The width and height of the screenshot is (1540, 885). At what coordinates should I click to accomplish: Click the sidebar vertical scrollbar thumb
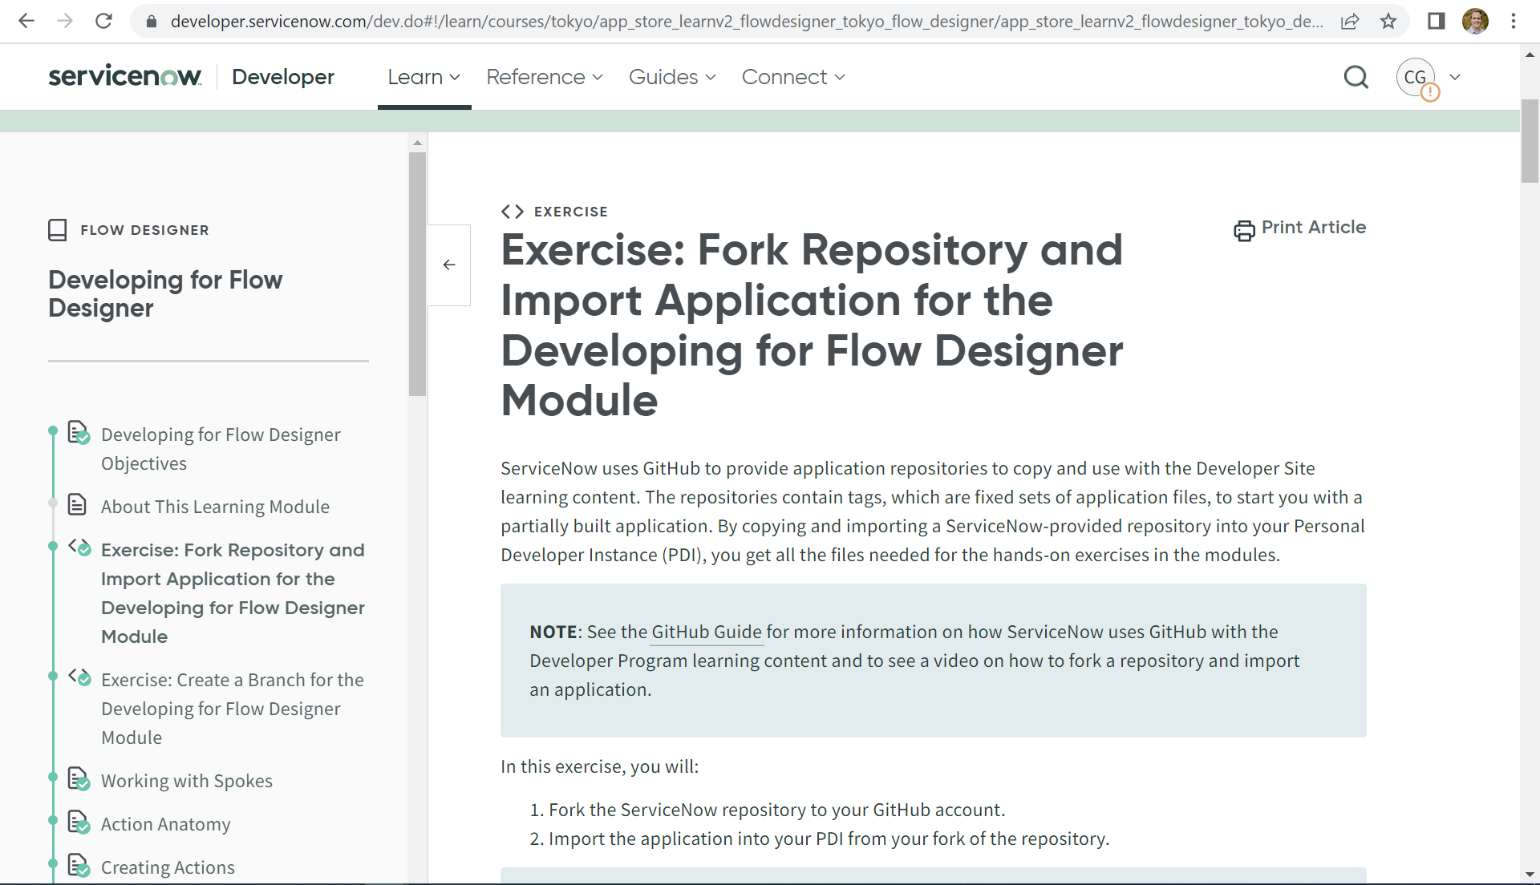(417, 273)
